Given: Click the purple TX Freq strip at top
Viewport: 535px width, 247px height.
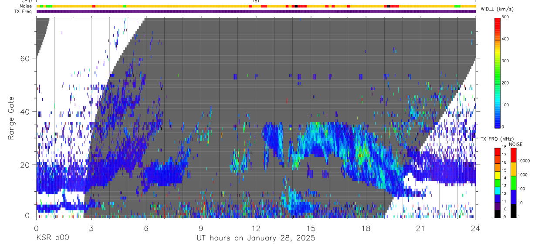Looking at the screenshot, I should (256, 11).
